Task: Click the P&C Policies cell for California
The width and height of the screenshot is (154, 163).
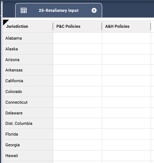Action: [x=77, y=81]
